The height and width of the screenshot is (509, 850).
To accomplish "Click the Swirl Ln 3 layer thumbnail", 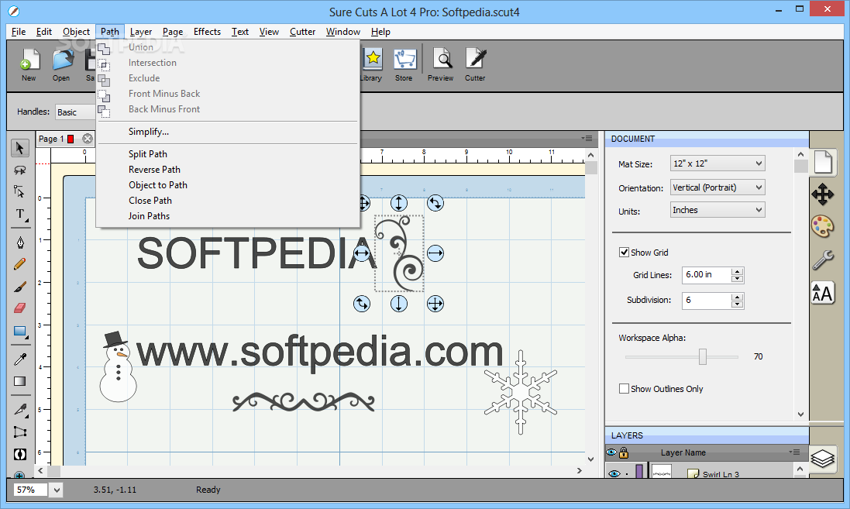I will (x=662, y=472).
